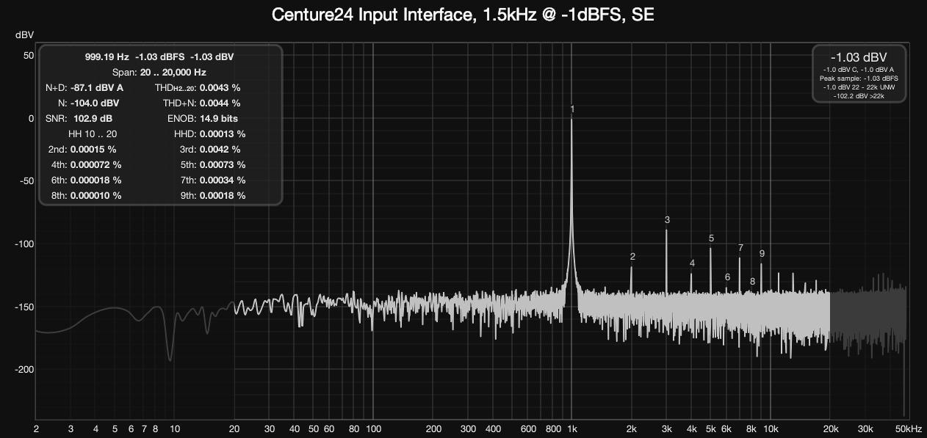Select harmonic marker 9 on the spectrum
Screen dimensions: 927x438
(x=762, y=254)
